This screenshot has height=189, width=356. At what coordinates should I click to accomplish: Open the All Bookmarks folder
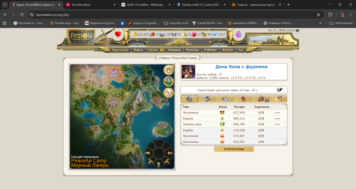pyautogui.click(x=341, y=23)
